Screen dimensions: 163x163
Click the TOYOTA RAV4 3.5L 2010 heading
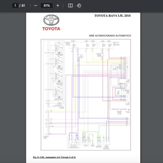click(112, 15)
